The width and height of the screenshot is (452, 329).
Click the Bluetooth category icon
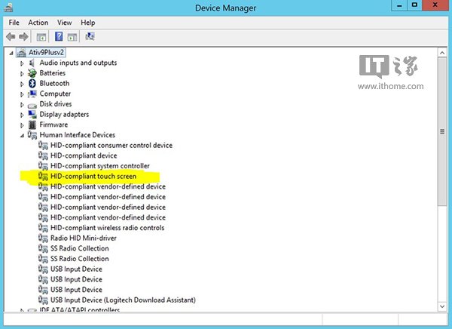pos(32,84)
